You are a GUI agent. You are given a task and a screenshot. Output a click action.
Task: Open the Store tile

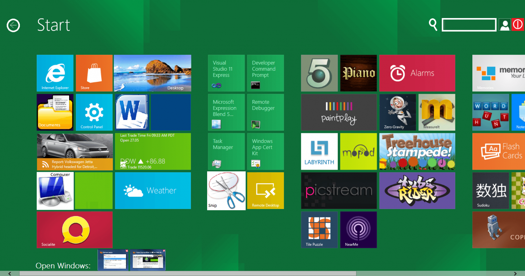pos(94,73)
